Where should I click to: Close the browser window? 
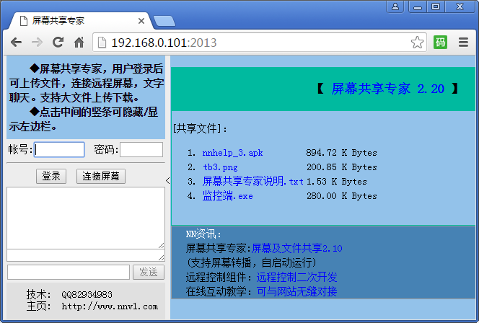coord(460,6)
